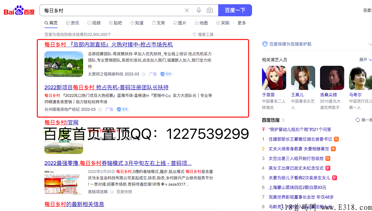This screenshot has height=211, width=372.
Task: Open result 2022最强零撸,每日乡村券轴模式
Action: [x=118, y=163]
